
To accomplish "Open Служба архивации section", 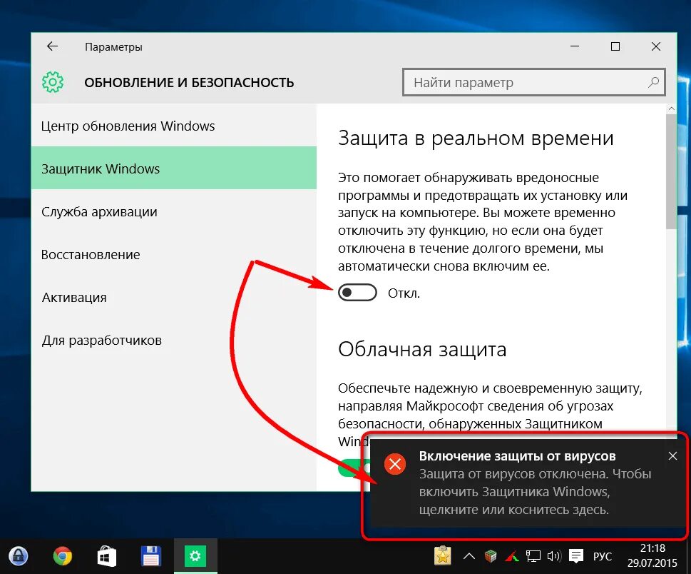I will 173,212.
